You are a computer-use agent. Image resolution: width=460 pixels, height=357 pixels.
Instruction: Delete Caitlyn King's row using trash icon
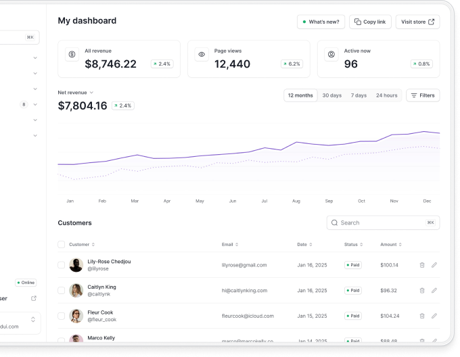pos(422,290)
